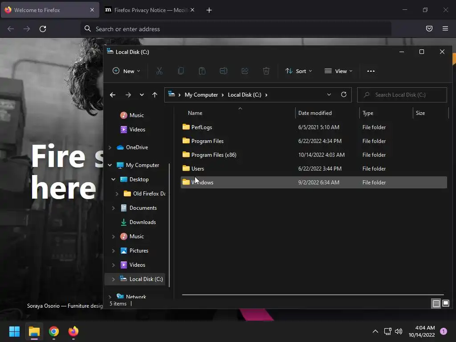This screenshot has width=456, height=342.
Task: Click My Computer breadcrumb in address bar
Action: coord(201,95)
